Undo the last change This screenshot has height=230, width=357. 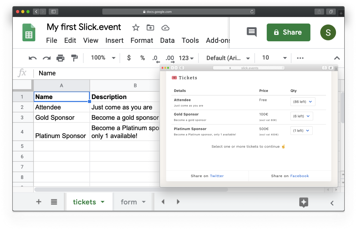[32, 58]
